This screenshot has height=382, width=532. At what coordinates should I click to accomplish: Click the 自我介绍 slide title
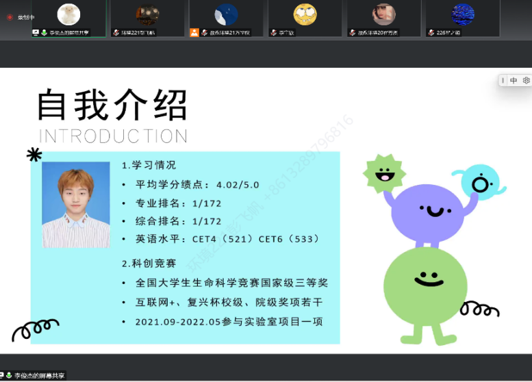pyautogui.click(x=112, y=105)
